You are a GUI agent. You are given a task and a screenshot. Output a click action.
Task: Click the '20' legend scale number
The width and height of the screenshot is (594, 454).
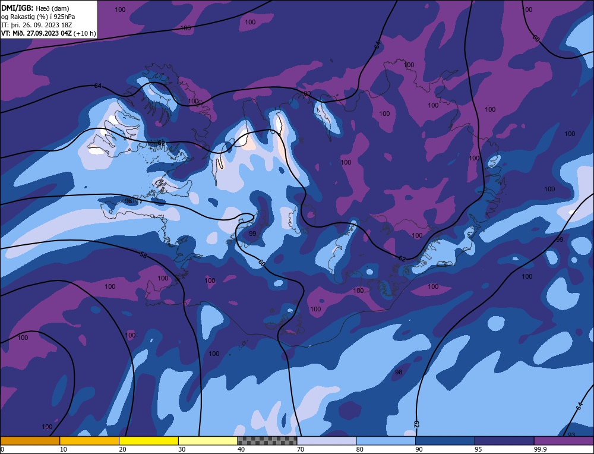click(x=122, y=449)
